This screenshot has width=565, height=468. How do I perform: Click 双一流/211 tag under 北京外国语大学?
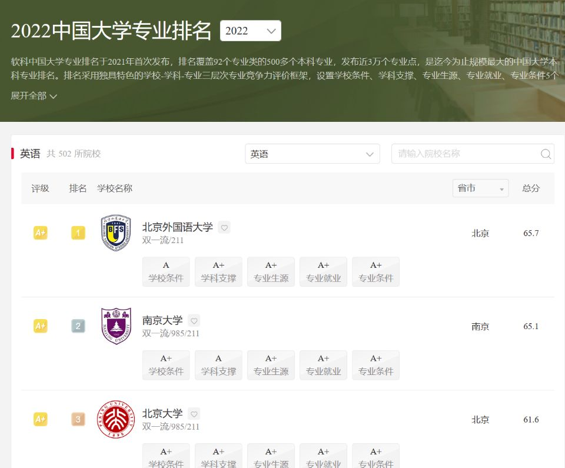point(163,240)
